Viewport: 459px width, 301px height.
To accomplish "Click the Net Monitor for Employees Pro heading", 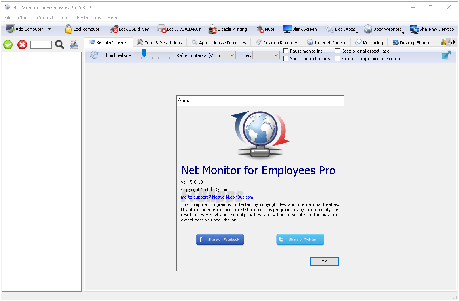I will coord(258,170).
